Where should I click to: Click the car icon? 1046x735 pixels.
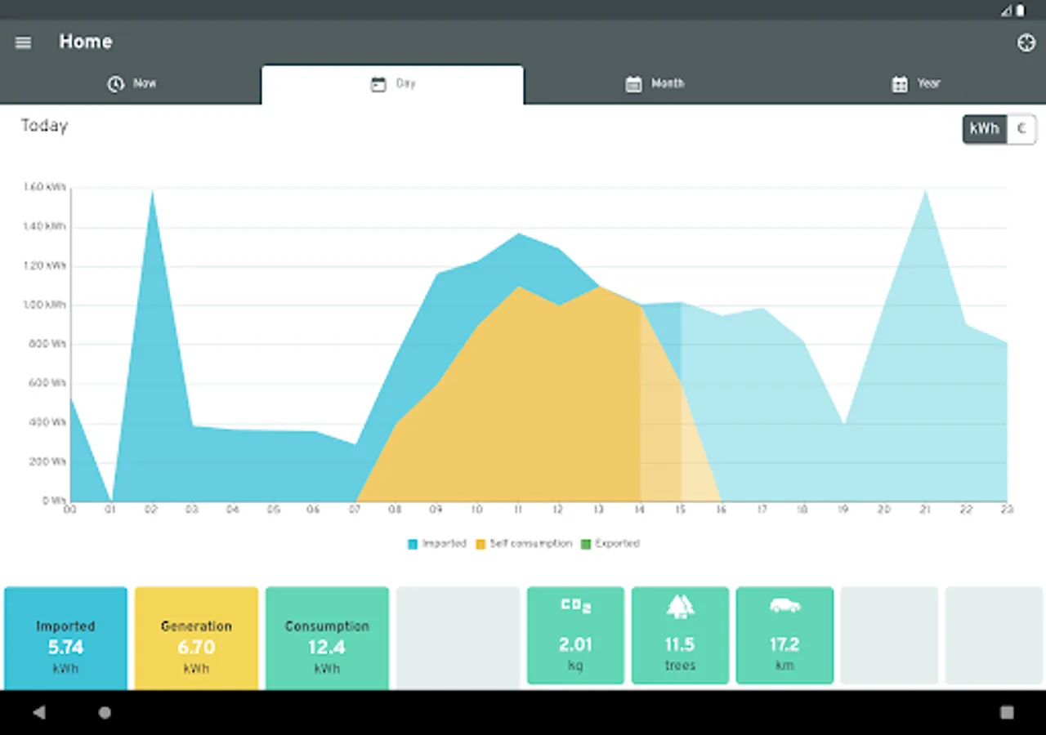click(x=784, y=606)
